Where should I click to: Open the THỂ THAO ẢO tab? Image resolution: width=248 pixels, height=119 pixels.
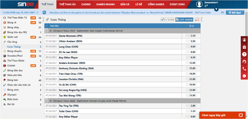[x=68, y=4]
